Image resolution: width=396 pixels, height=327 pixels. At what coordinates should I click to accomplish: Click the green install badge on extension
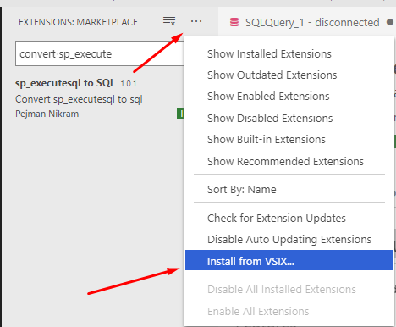180,114
